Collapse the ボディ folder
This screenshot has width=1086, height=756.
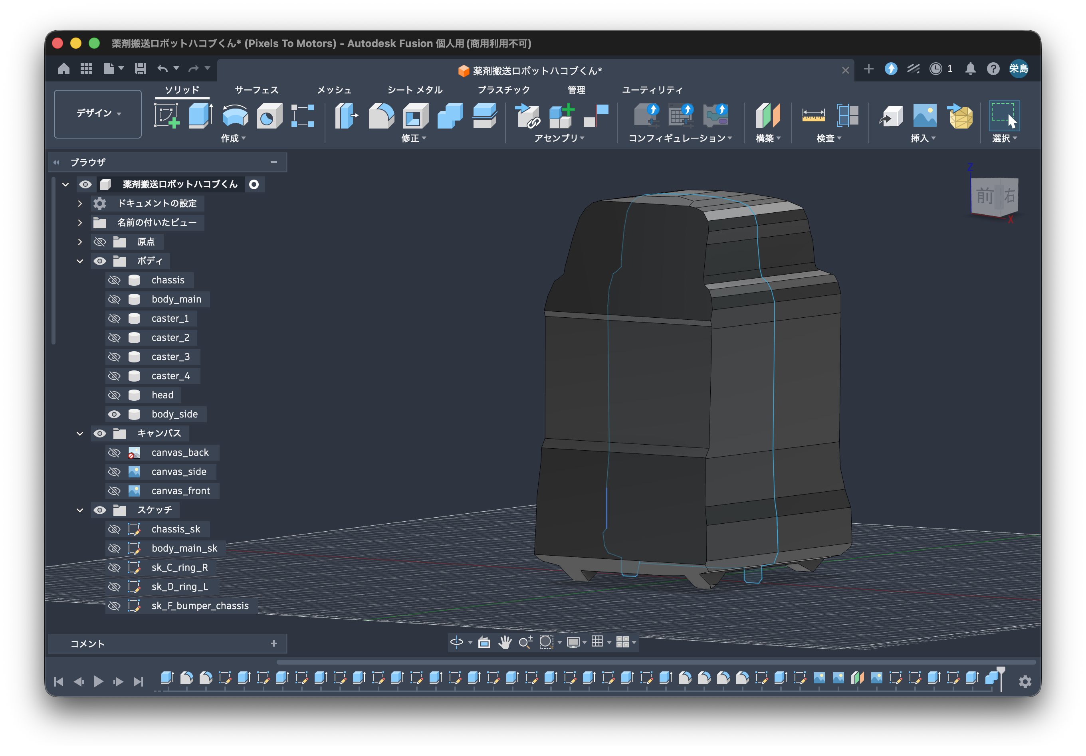[80, 261]
